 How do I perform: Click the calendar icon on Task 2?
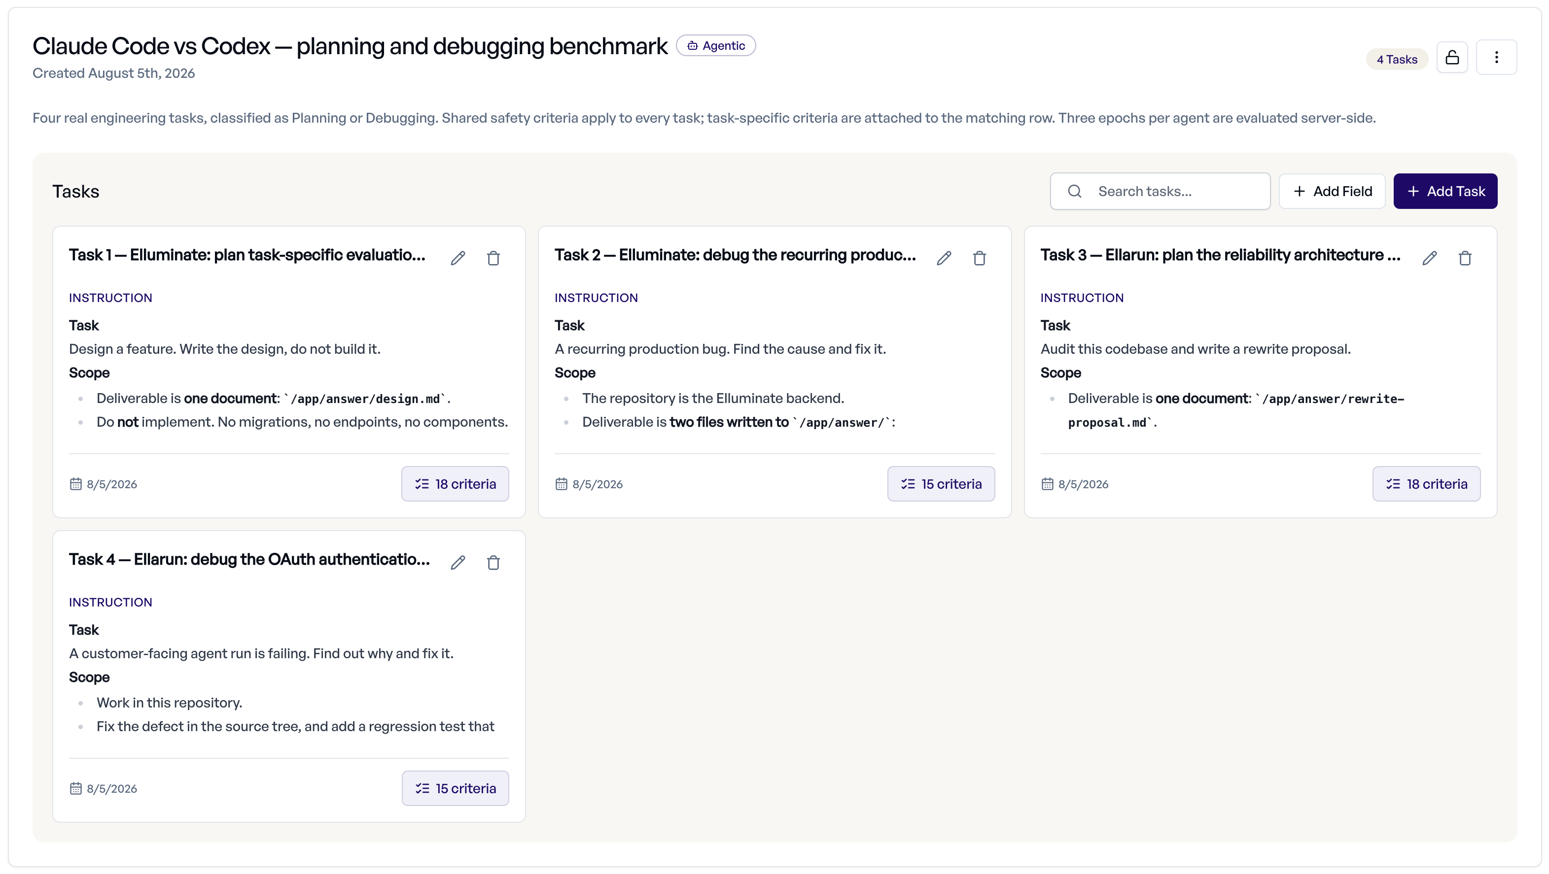561,484
